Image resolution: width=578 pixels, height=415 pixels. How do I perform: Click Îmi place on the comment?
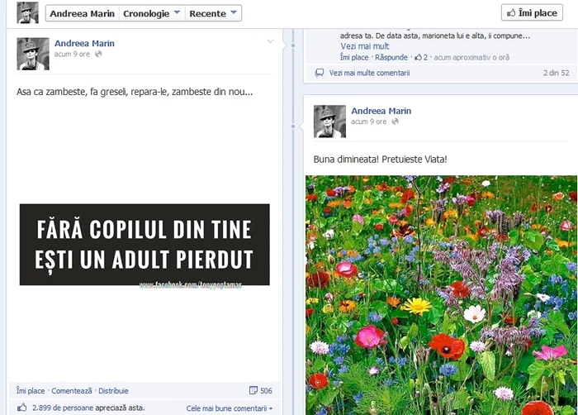tap(354, 57)
